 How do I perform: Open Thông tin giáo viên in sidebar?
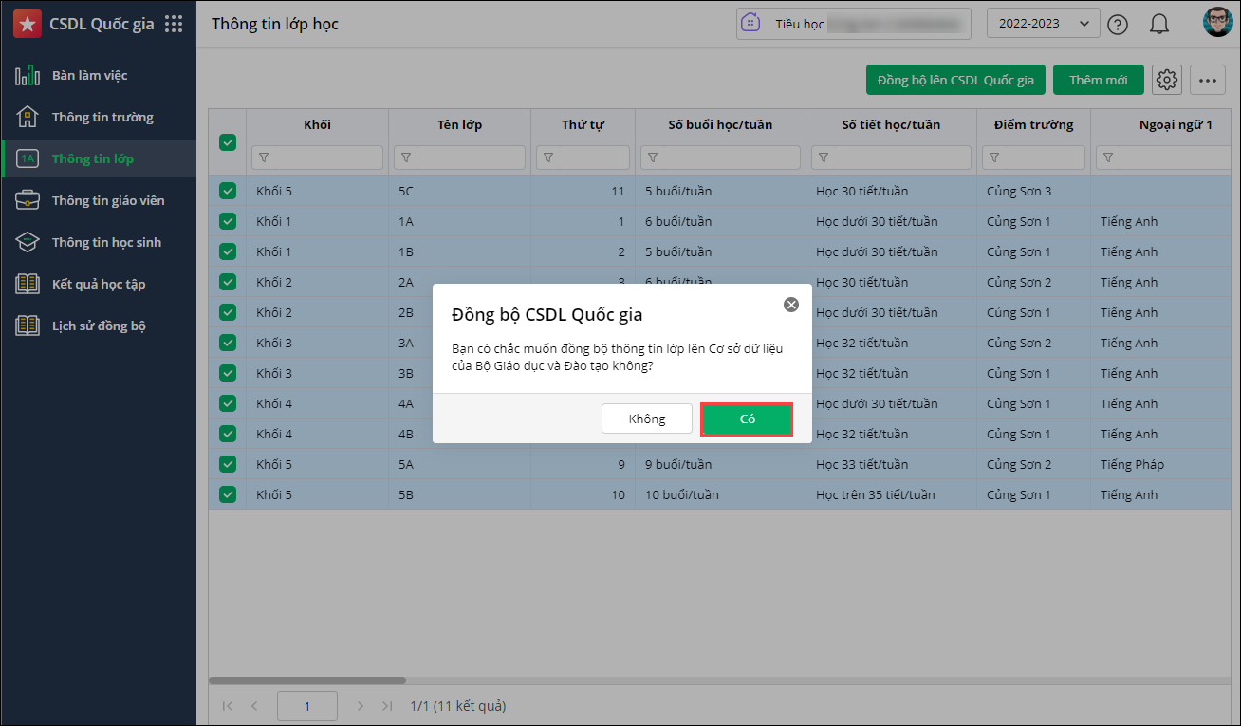click(99, 200)
